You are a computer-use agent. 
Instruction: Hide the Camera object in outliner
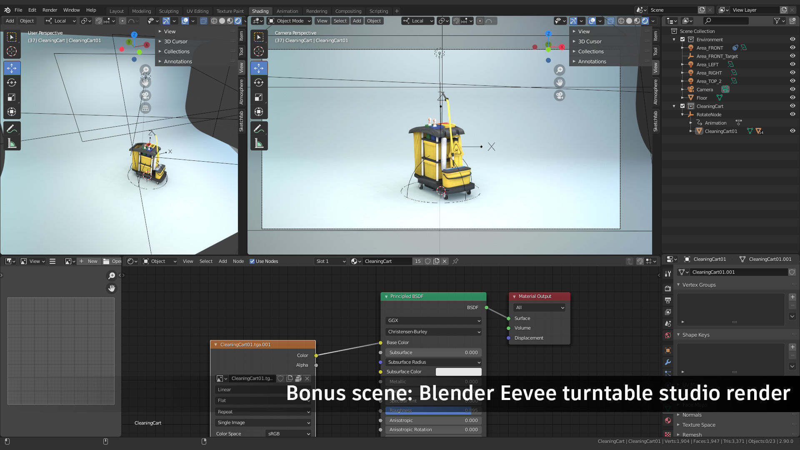point(792,89)
